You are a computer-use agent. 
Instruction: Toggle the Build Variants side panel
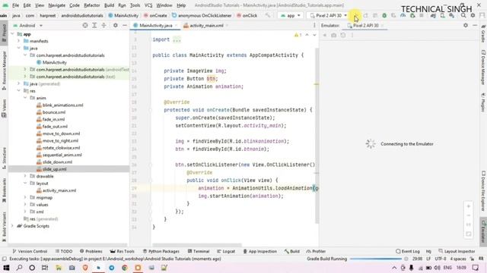[4, 227]
